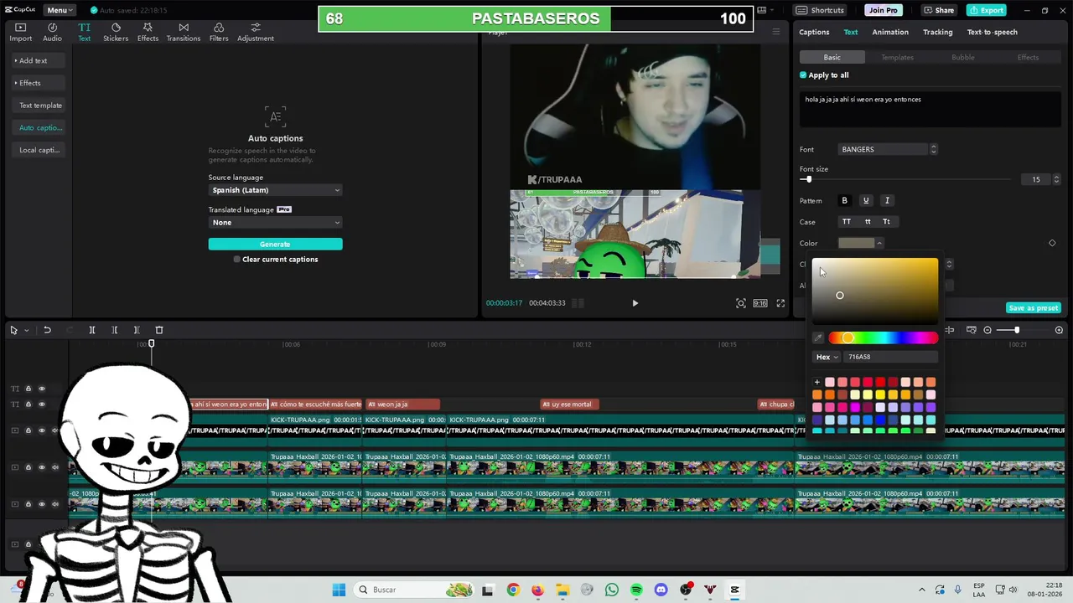Delete the selected clip with trash icon
The height and width of the screenshot is (603, 1073).
[x=159, y=330]
